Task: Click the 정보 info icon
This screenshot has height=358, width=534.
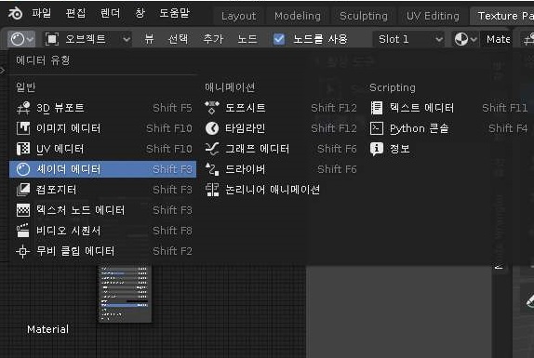Action: tap(377, 149)
